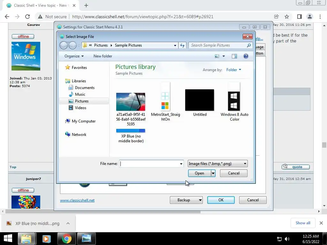Viewport: 327px width, 245px height.
Task: Click Pictures in the address breadcrumb
Action: click(x=101, y=45)
